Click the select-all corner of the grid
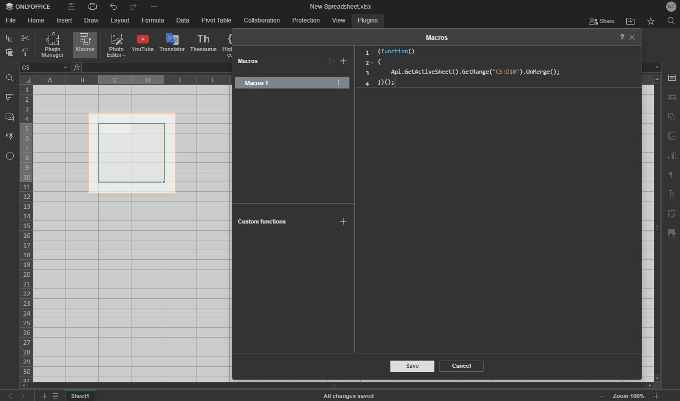This screenshot has height=401, width=680. pos(27,80)
